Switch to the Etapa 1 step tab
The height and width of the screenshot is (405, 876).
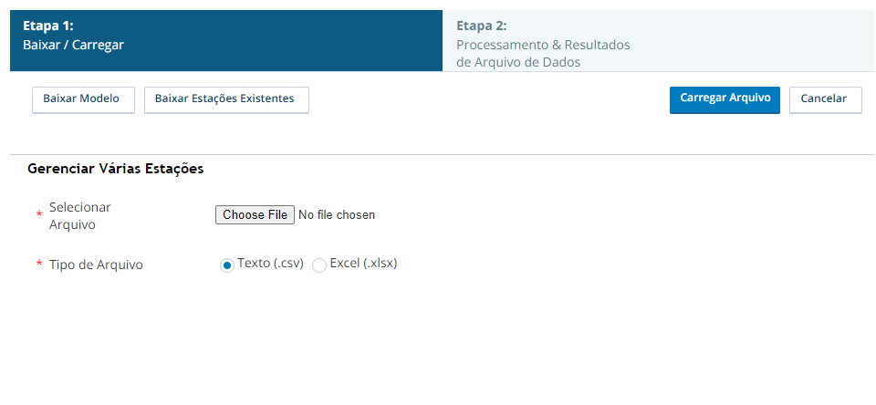226,41
